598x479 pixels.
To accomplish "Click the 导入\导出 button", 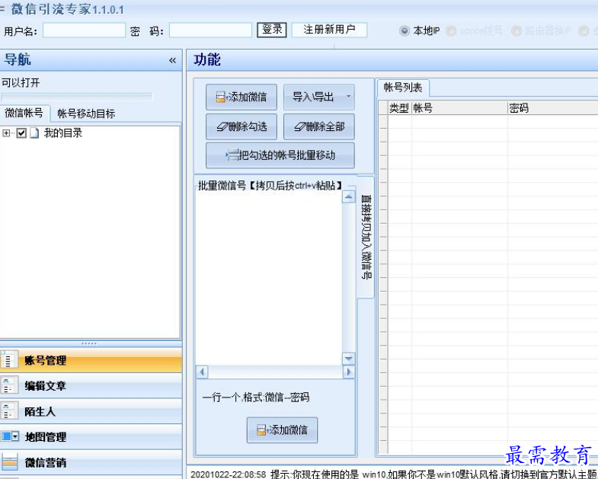I will tap(319, 97).
